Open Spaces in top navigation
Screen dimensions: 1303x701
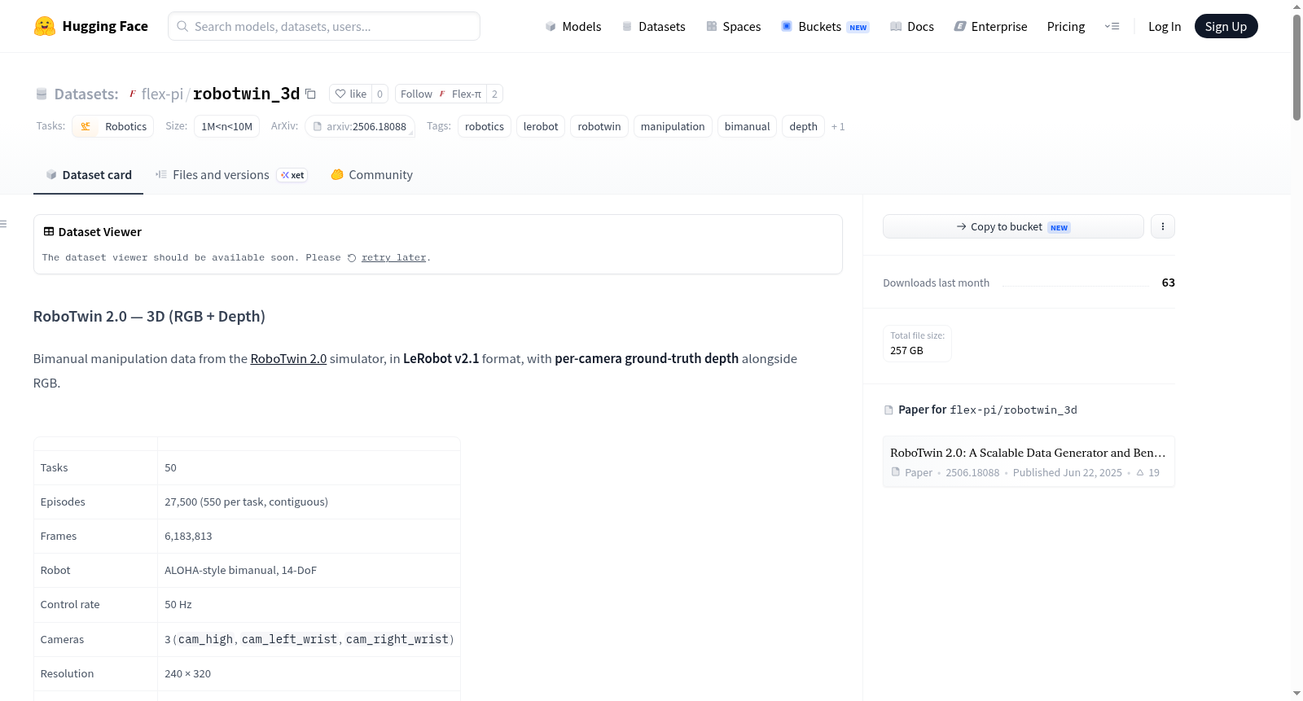pos(733,26)
